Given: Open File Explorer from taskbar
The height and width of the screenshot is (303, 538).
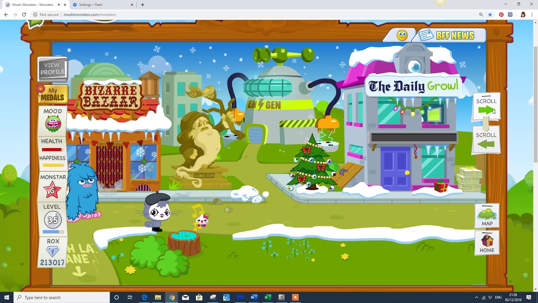Looking at the screenshot, I should tap(158, 298).
